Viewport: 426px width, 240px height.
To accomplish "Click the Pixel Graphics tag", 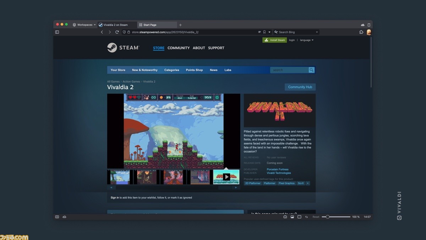I will (286, 183).
